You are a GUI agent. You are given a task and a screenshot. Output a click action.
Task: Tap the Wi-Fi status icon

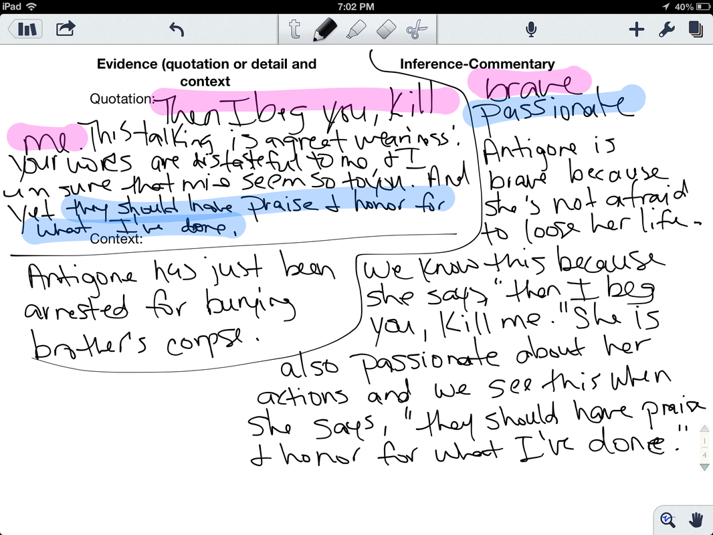[x=31, y=7]
